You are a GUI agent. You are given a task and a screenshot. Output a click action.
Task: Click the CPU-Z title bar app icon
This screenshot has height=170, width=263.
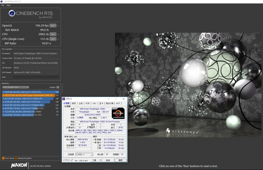(64, 99)
